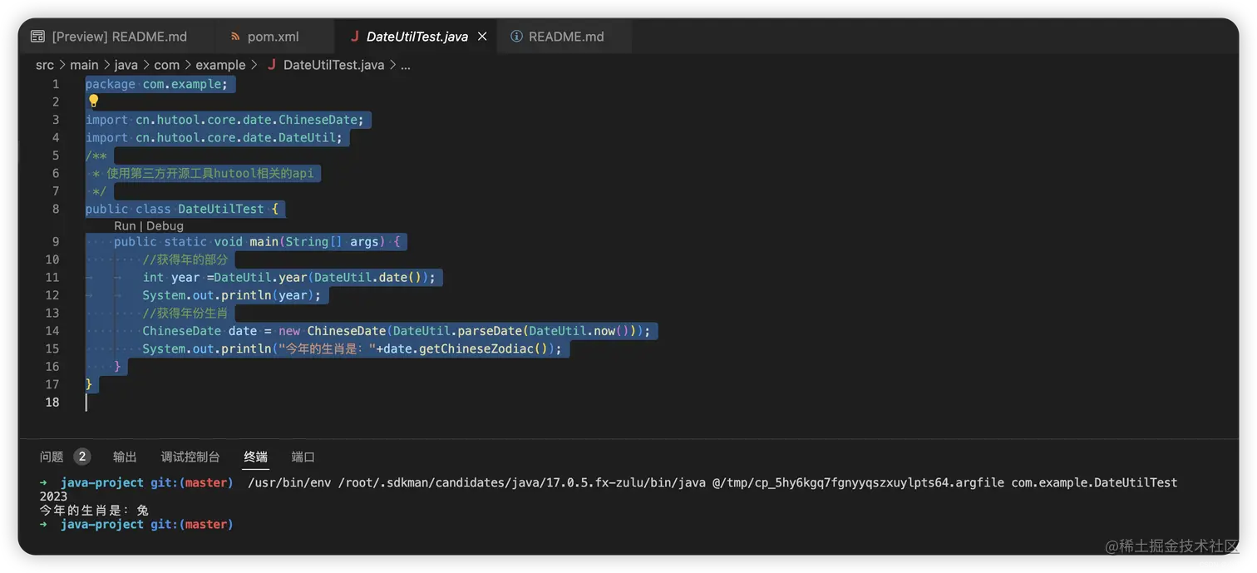Select main in the breadcrumb path
The width and height of the screenshot is (1257, 573).
pyautogui.click(x=84, y=65)
